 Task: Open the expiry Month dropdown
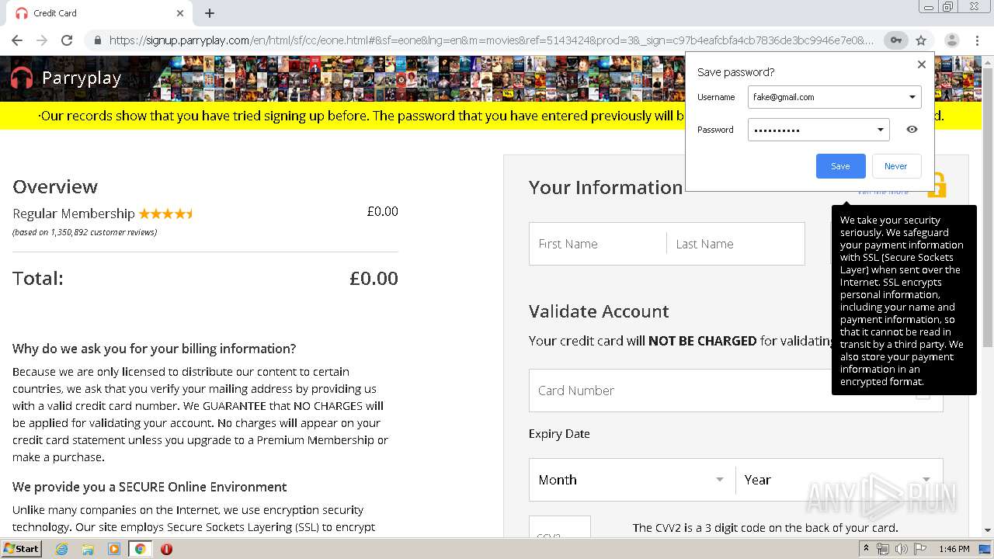coord(631,480)
